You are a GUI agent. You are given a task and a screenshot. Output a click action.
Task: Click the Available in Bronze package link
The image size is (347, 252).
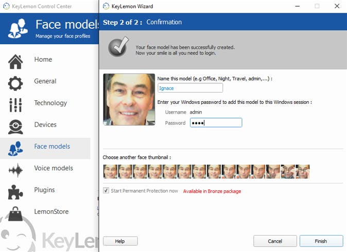point(212,191)
